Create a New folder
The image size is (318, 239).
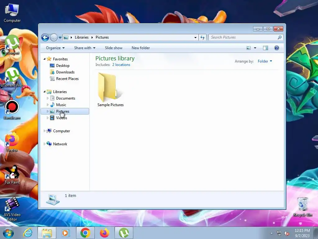pos(141,48)
